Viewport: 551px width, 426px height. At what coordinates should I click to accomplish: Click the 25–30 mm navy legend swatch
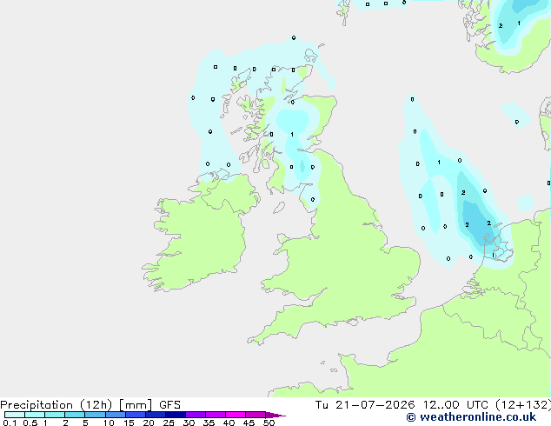pos(176,415)
